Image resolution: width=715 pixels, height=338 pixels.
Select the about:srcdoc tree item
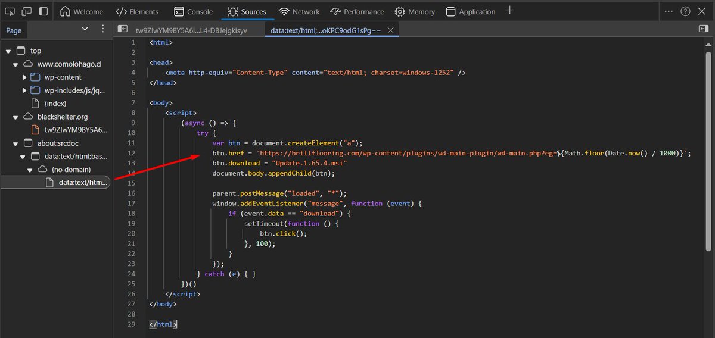coord(58,143)
